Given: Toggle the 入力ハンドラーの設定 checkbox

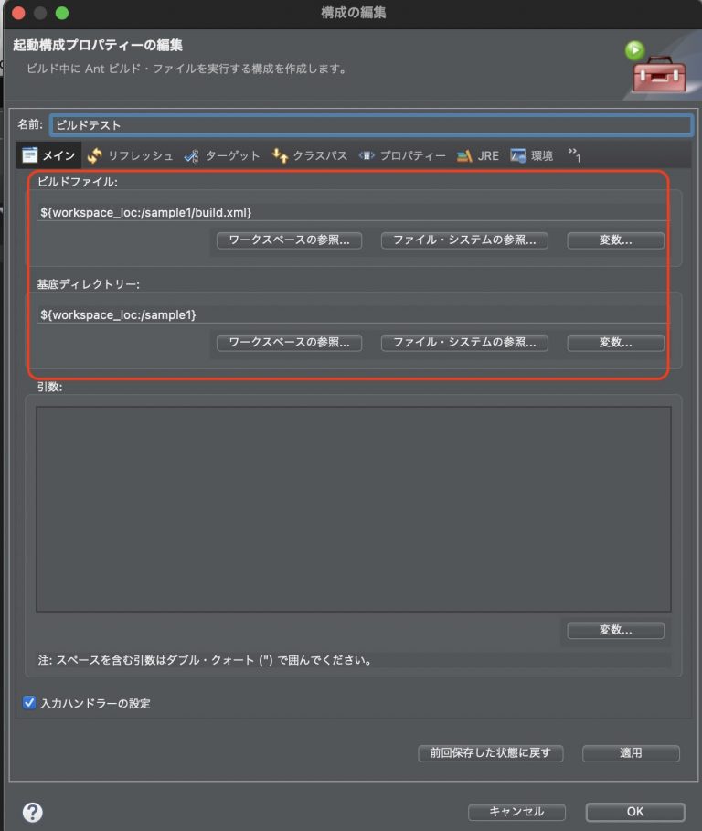Looking at the screenshot, I should coord(29,703).
